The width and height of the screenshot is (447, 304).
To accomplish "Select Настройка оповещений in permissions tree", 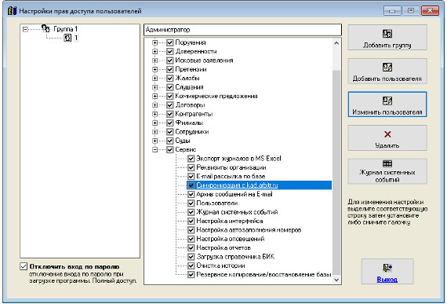I will coord(231,239).
